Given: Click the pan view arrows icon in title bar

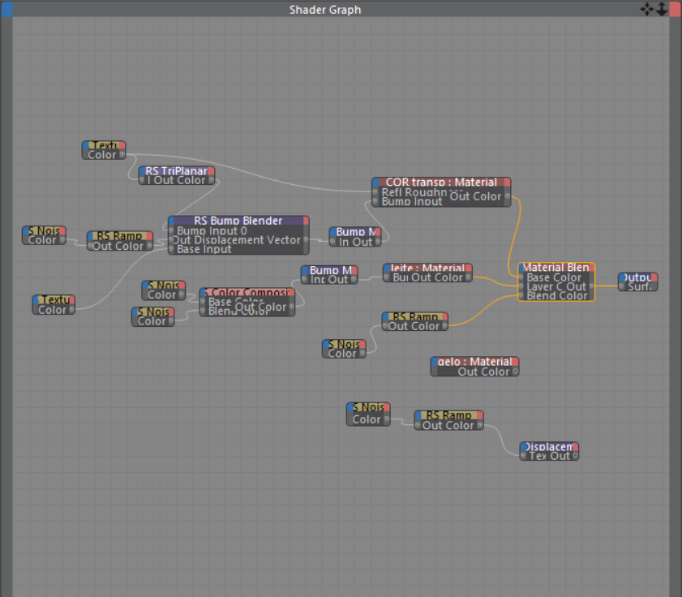Looking at the screenshot, I should coord(647,9).
